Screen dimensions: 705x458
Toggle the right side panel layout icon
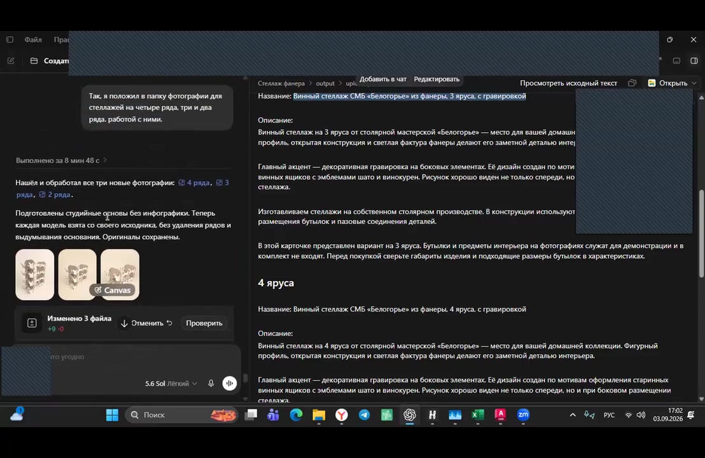tap(694, 60)
